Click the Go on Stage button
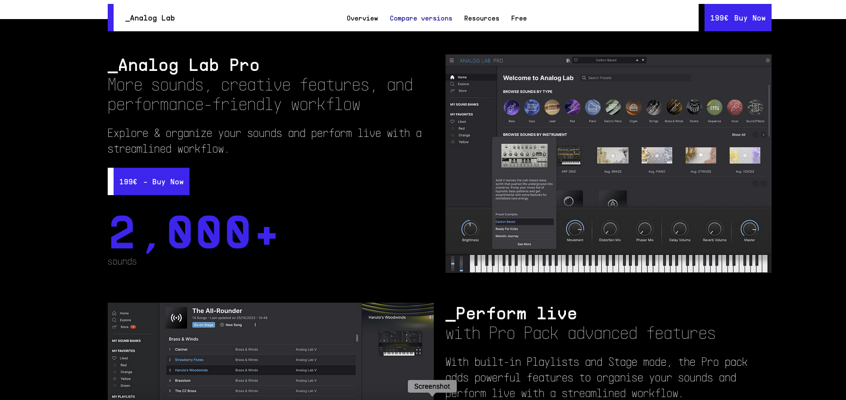This screenshot has width=846, height=400. 204,325
